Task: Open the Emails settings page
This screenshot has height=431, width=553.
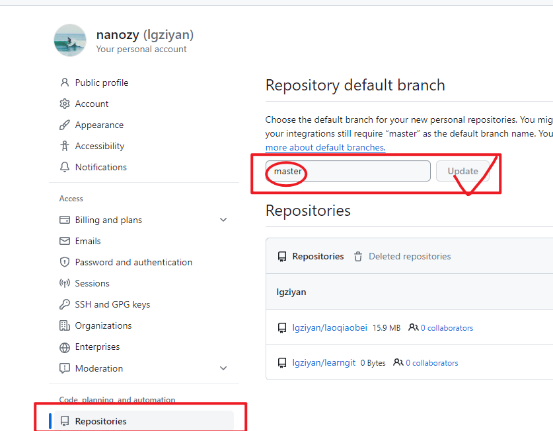Action: point(88,241)
